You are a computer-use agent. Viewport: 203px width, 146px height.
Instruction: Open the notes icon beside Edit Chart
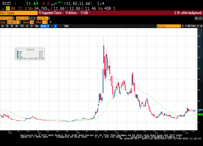pyautogui.click(x=198, y=26)
